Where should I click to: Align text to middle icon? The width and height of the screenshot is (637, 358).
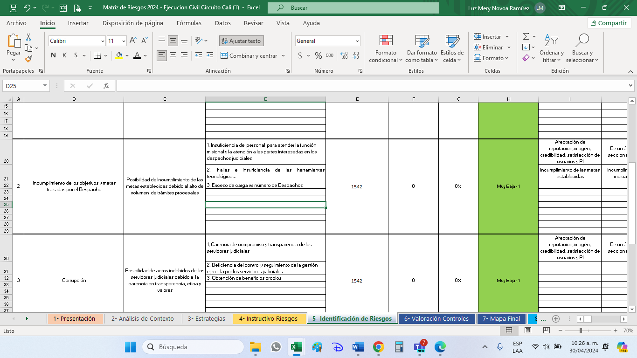point(173,41)
